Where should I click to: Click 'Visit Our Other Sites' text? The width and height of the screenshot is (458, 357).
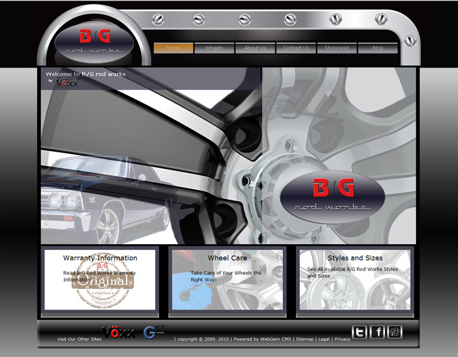[x=79, y=339]
